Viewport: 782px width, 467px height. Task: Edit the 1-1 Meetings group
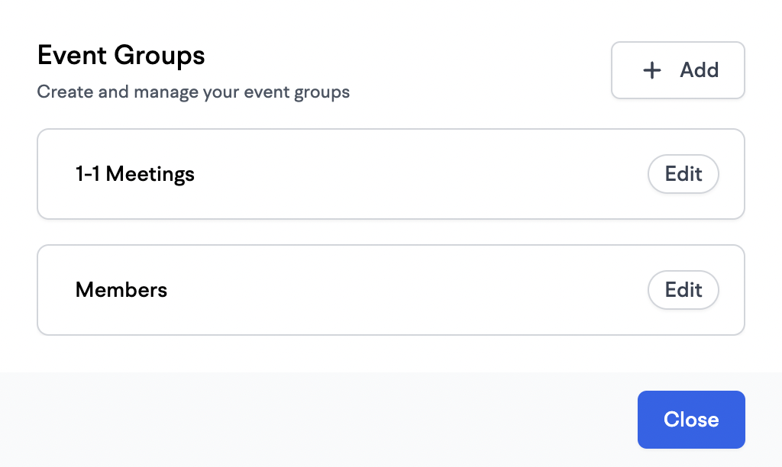[x=683, y=174]
